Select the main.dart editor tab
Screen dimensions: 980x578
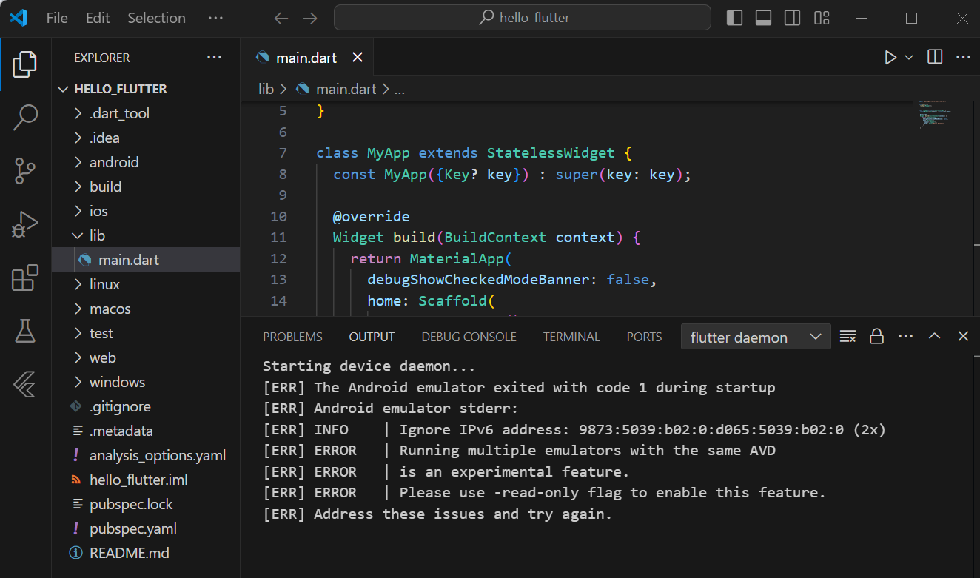coord(307,58)
